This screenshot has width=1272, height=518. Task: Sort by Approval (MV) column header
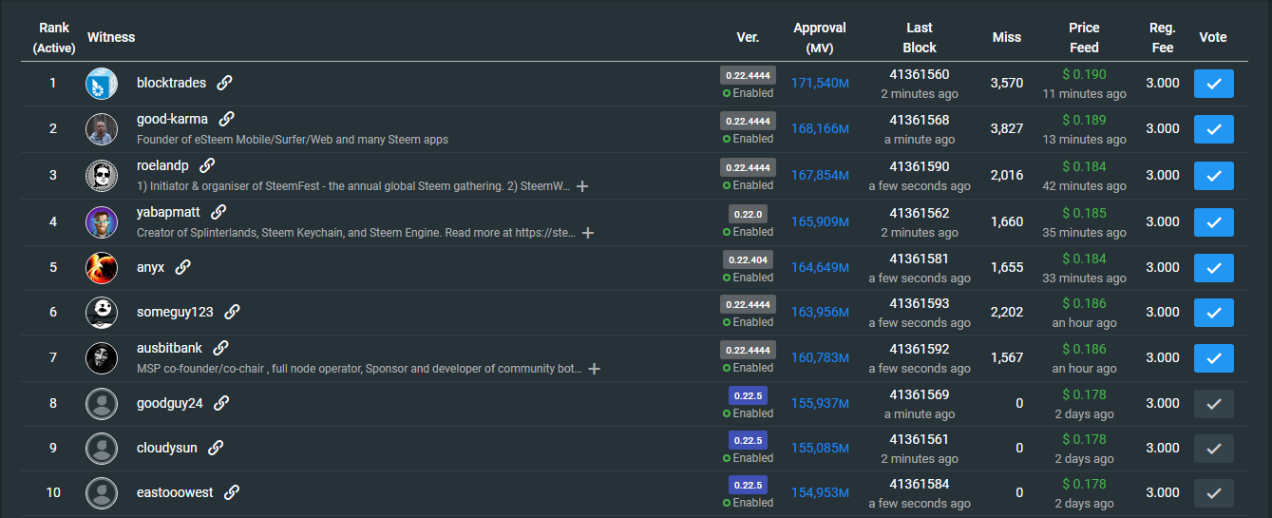click(x=819, y=38)
